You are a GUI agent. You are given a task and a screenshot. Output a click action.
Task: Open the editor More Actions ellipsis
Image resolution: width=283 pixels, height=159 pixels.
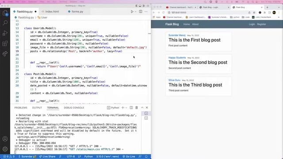[x=146, y=11]
